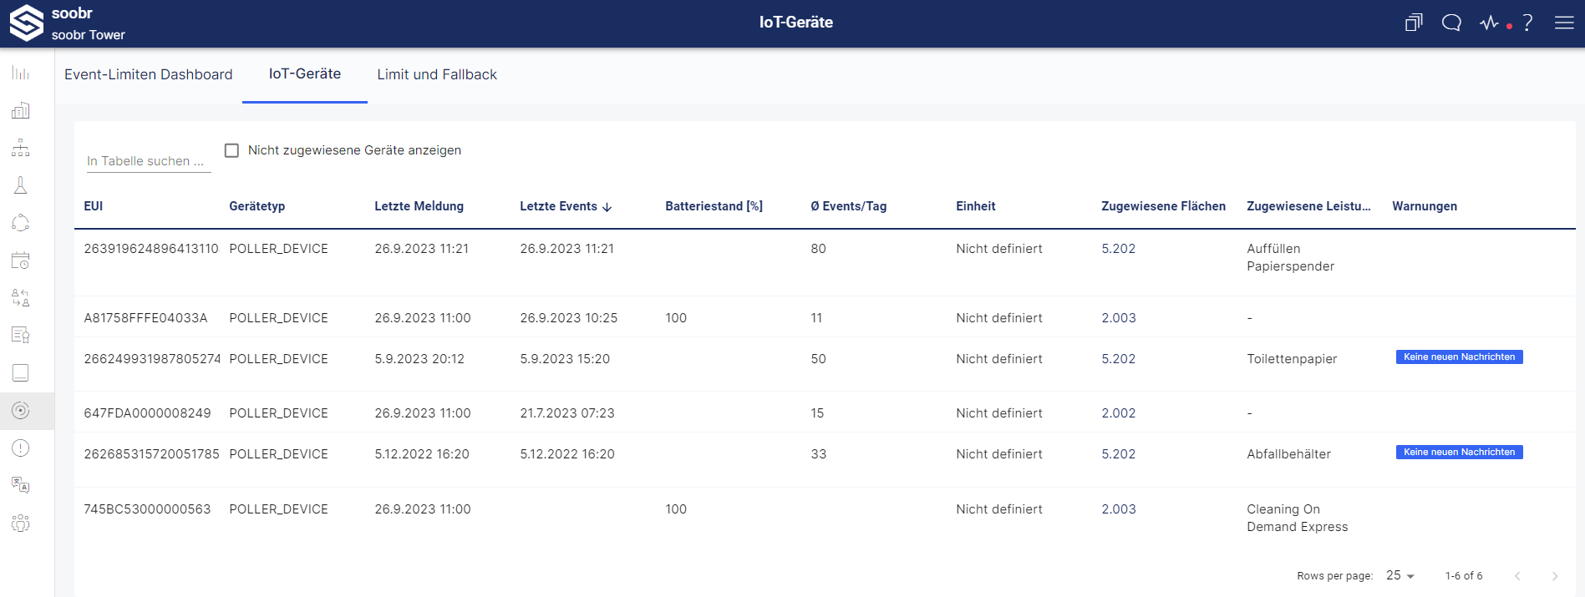Open the bar chart icon in sidebar
Image resolution: width=1585 pixels, height=597 pixels.
21,73
